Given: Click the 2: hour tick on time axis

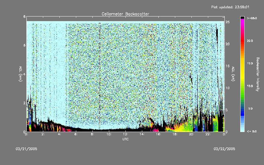Looking at the screenshot, I should [43, 134].
